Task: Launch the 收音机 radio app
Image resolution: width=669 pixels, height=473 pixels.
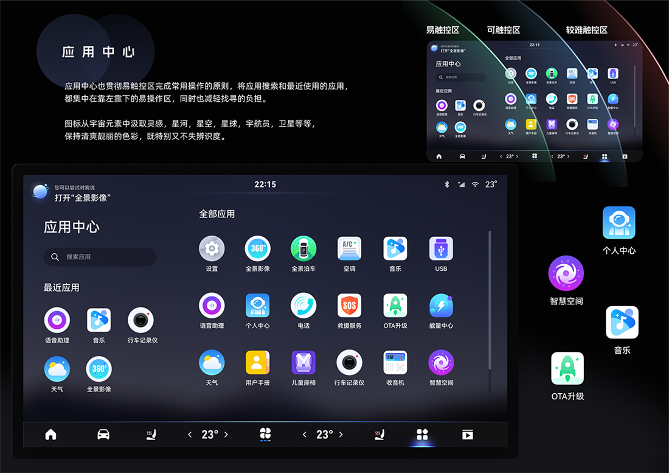Action: (x=395, y=363)
